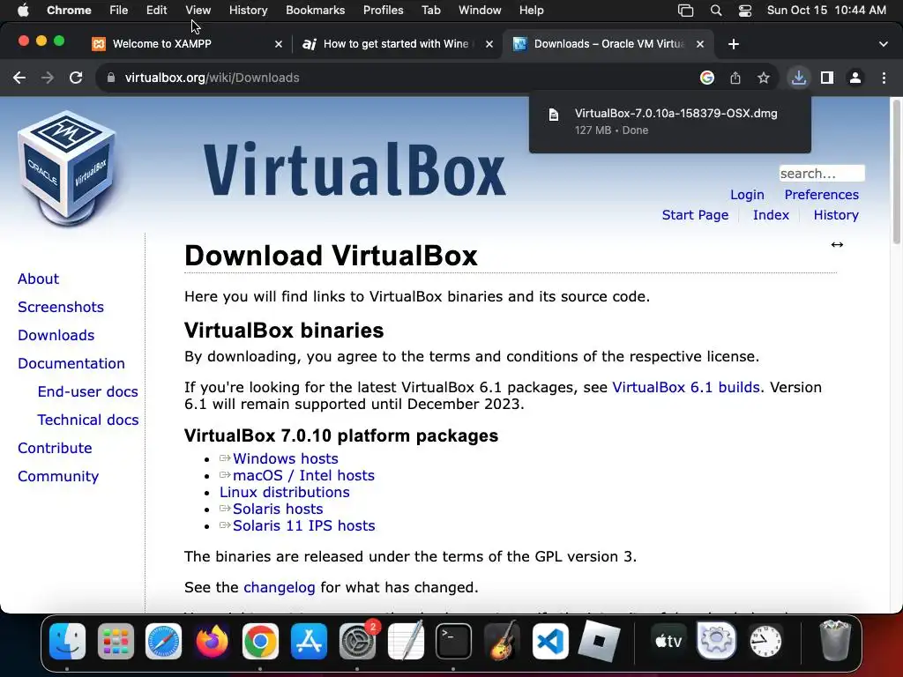Click the page vertical scrollbar
Screen dimensions: 903x677
pyautogui.click(x=896, y=172)
